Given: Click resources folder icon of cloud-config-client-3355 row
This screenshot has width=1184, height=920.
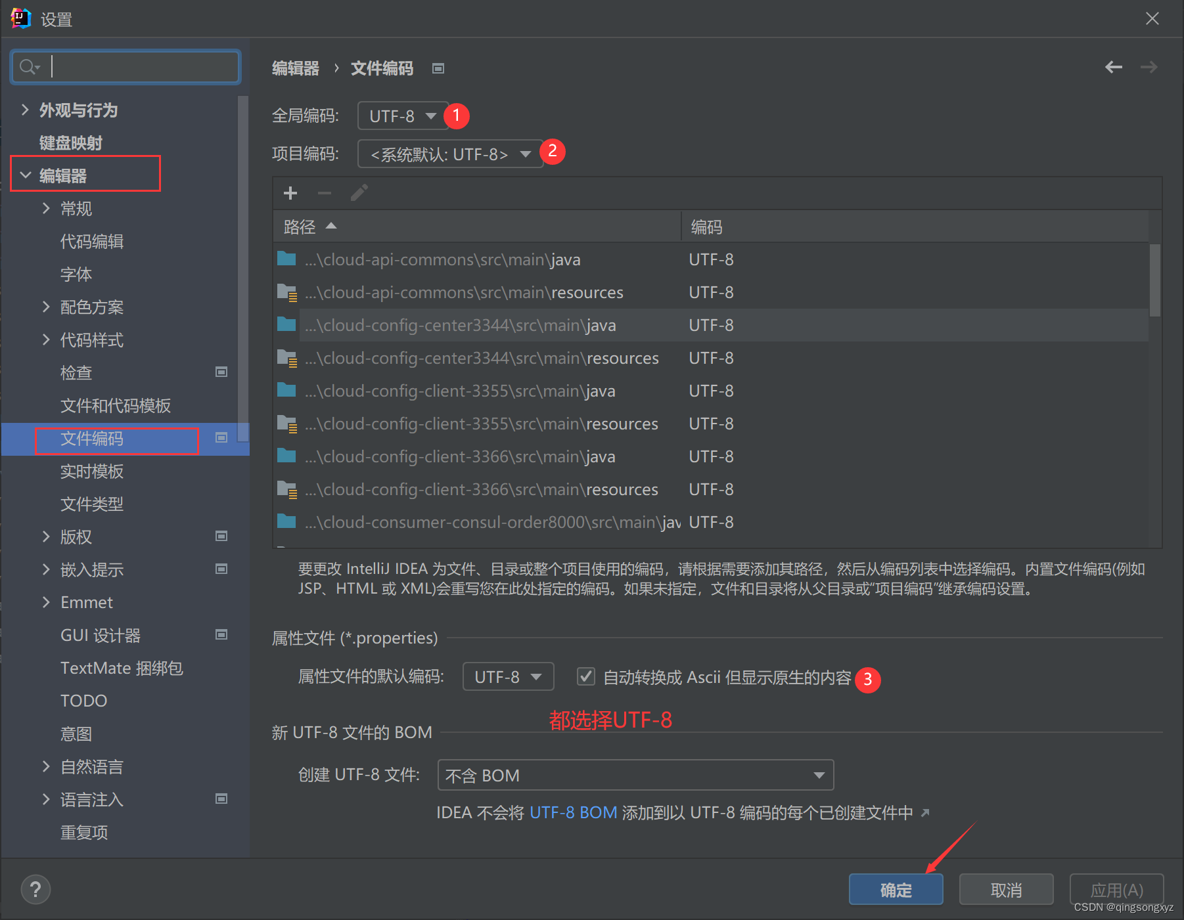Looking at the screenshot, I should point(286,424).
